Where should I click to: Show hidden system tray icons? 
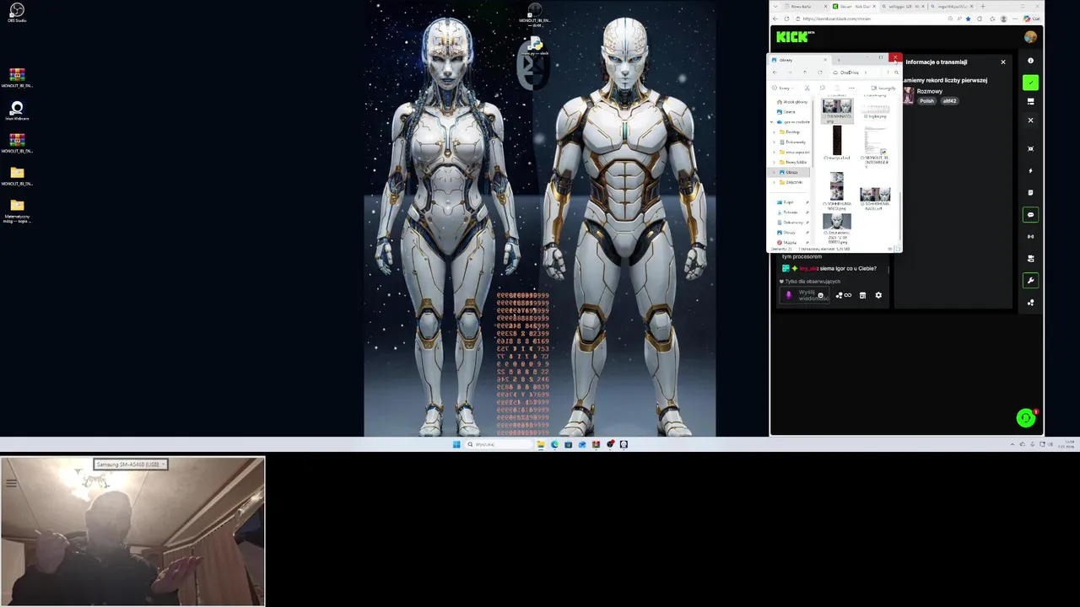(x=1012, y=444)
